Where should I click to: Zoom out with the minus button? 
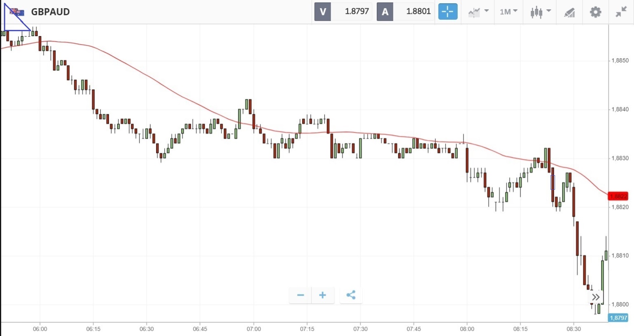tap(300, 295)
